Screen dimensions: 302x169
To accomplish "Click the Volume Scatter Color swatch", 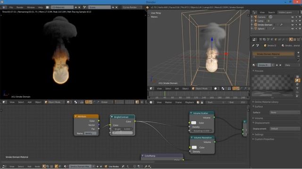I will 194,123.
